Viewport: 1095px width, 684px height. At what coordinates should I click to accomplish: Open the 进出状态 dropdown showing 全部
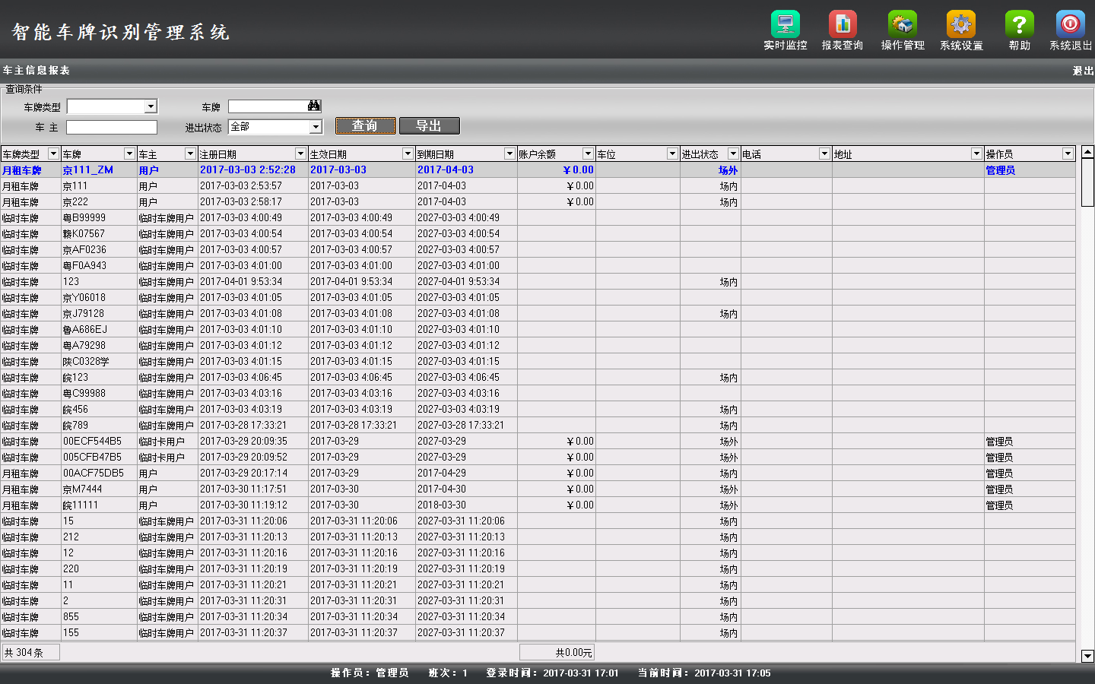(x=316, y=127)
